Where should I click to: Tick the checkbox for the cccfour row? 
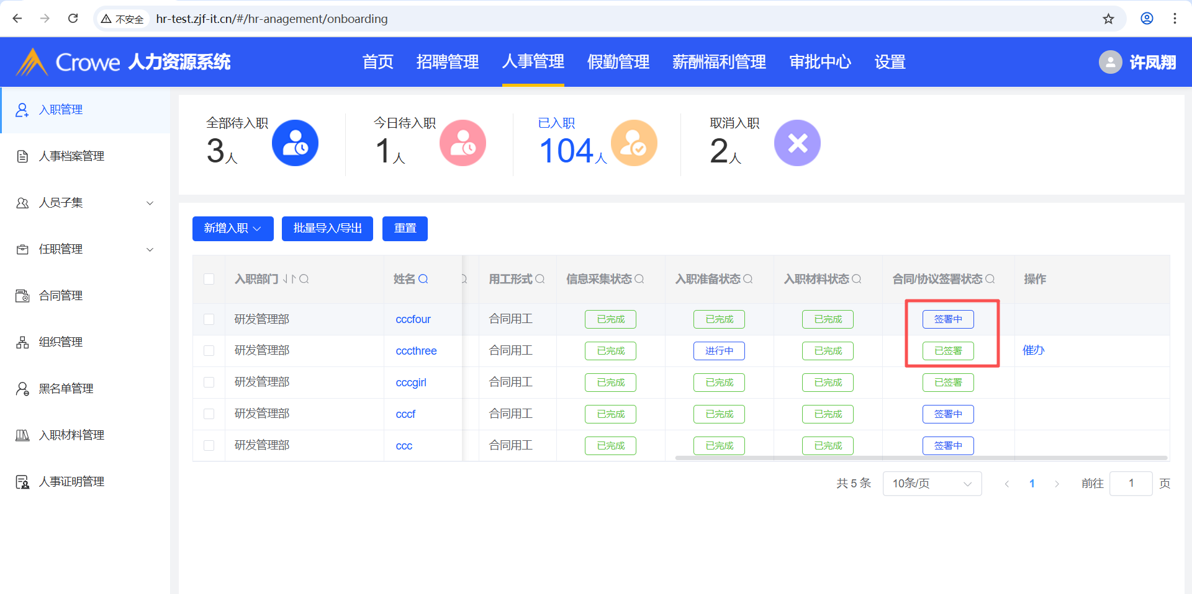pyautogui.click(x=209, y=319)
